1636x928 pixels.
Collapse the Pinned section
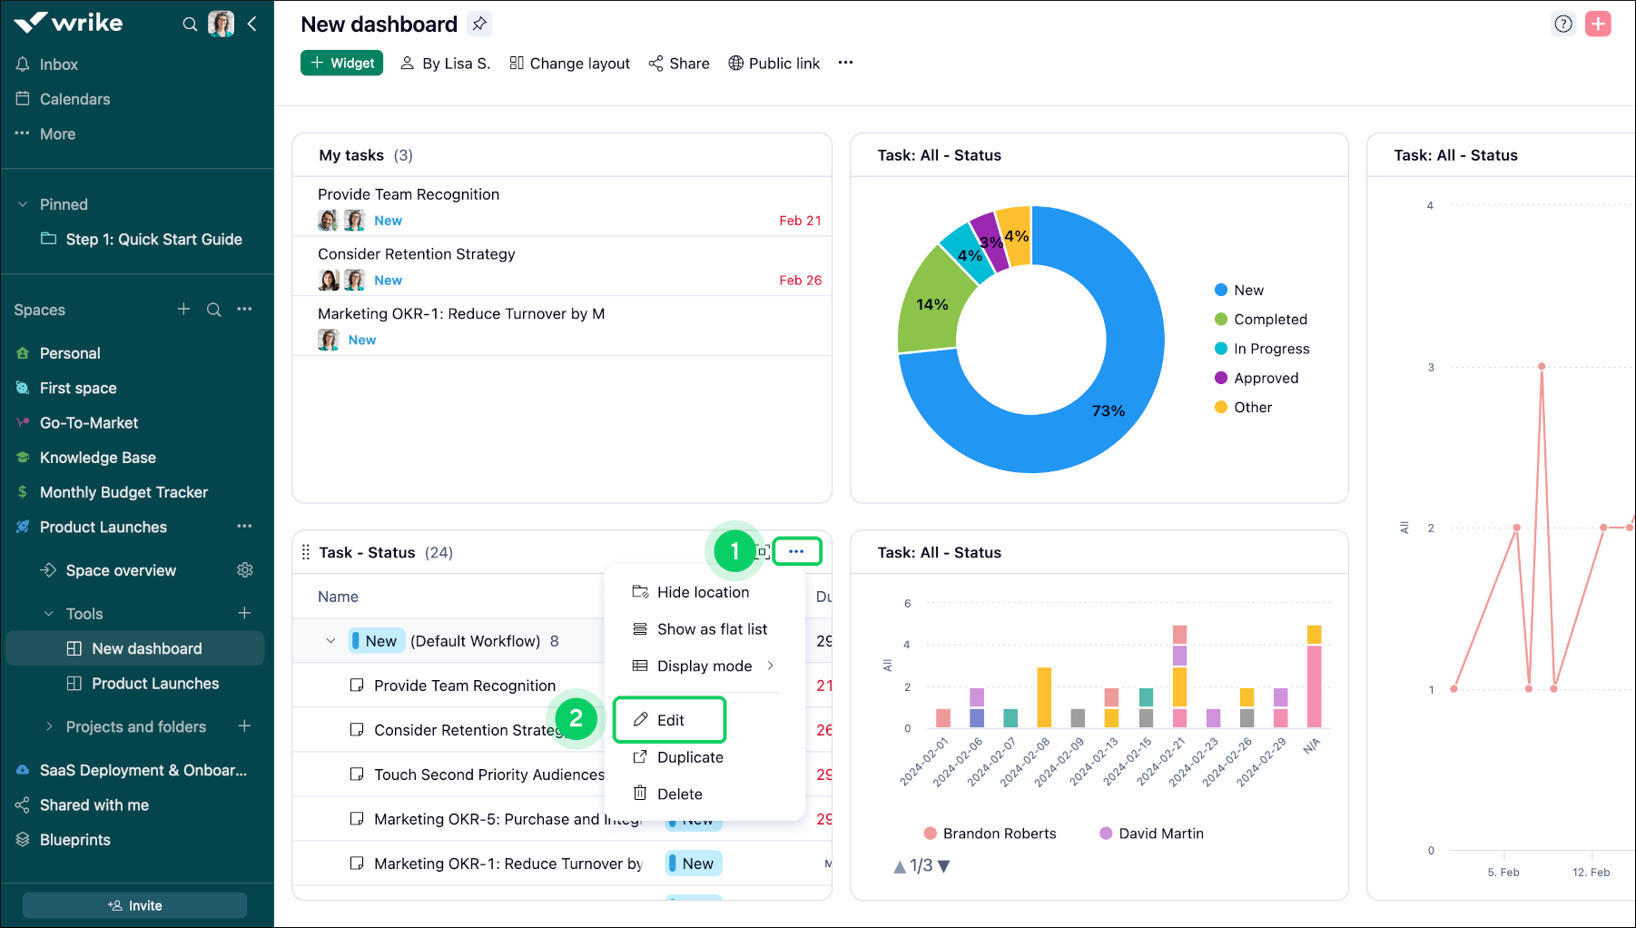pyautogui.click(x=24, y=204)
